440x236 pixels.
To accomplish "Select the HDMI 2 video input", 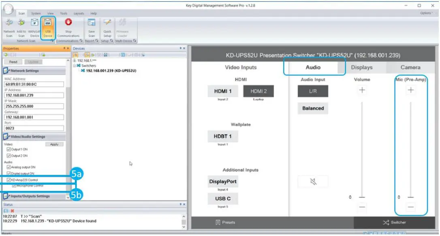I will [258, 91].
